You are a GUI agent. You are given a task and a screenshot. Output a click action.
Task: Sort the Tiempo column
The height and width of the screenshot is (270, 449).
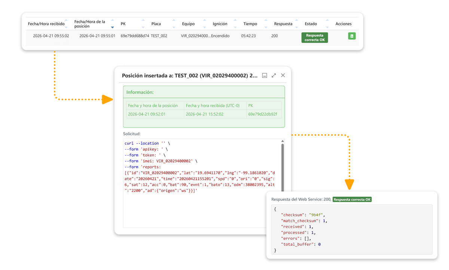click(x=266, y=24)
